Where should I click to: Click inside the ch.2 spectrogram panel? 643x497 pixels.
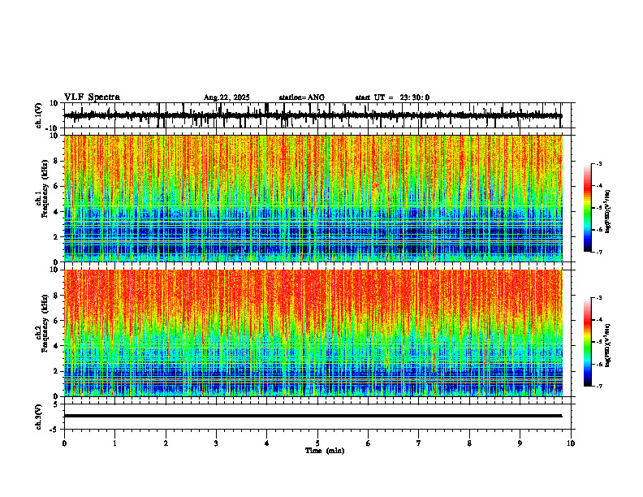[x=313, y=333]
